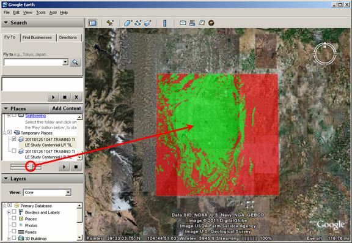Screen dimensions: 352x243
Task: Click the overlay transparency slider handle
Action: 34,167
